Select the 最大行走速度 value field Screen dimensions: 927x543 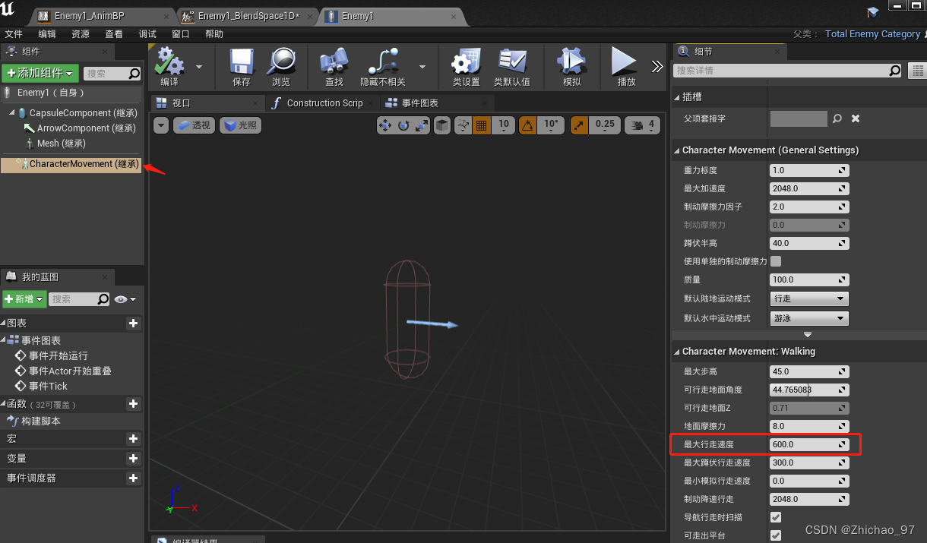(804, 444)
